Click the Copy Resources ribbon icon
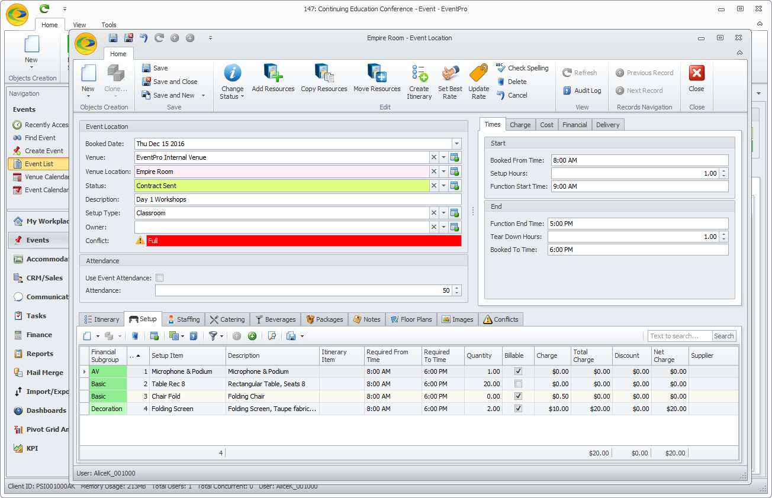Viewport: 772px width, 498px height. click(324, 73)
